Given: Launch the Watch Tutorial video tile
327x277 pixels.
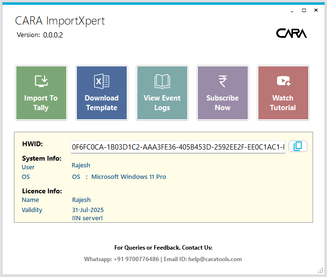Looking at the screenshot, I should pos(283,93).
